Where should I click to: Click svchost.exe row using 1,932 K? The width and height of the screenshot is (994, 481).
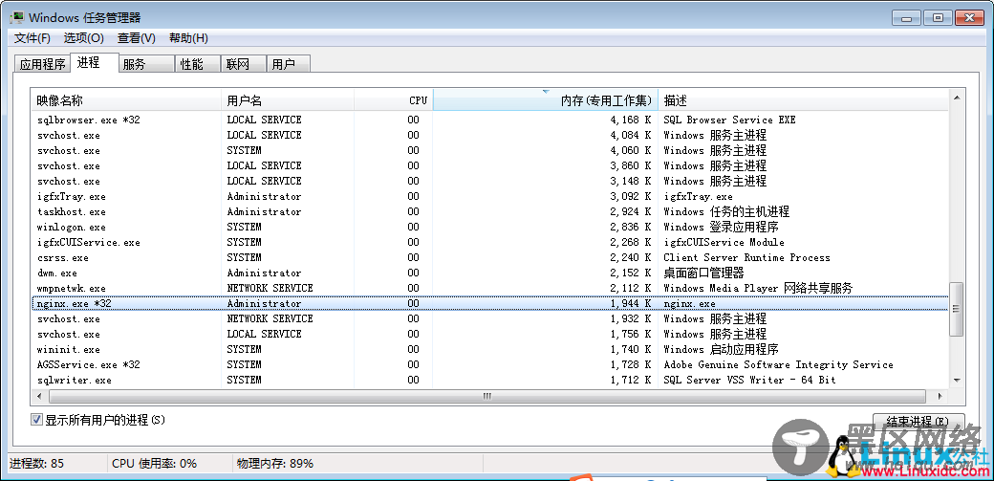pyautogui.click(x=490, y=319)
